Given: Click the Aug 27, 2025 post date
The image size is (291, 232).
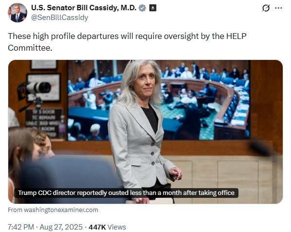Looking at the screenshot, I should tap(61, 227).
